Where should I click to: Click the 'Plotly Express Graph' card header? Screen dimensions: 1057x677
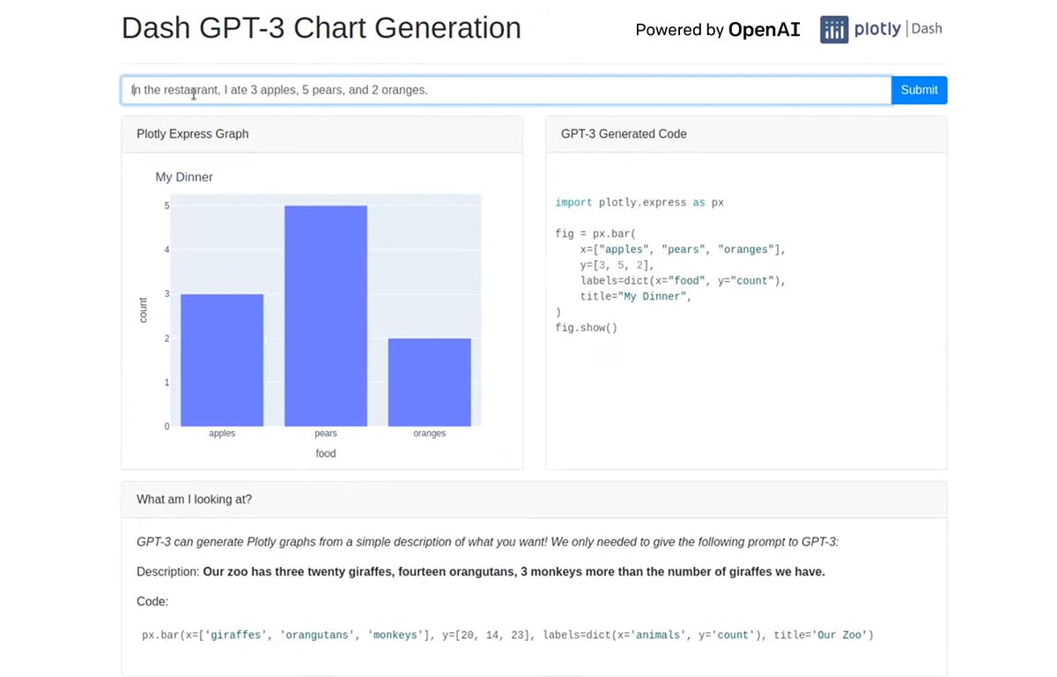[x=322, y=134]
